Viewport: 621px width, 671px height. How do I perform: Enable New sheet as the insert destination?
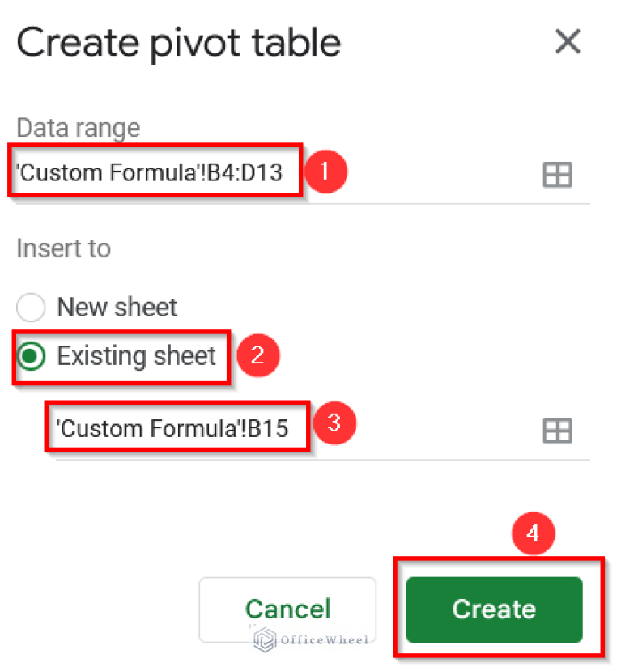click(x=30, y=308)
